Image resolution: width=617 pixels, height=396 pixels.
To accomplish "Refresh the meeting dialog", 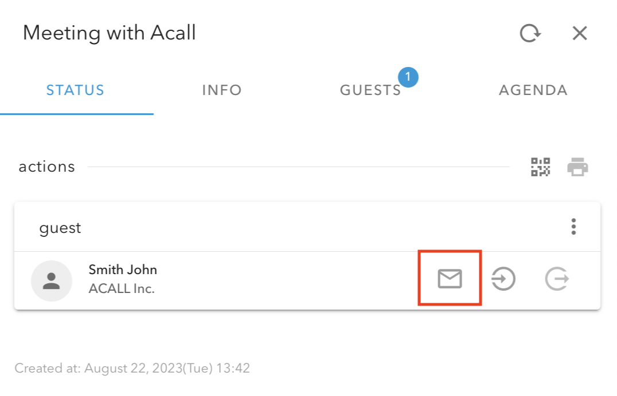I will pyautogui.click(x=530, y=33).
